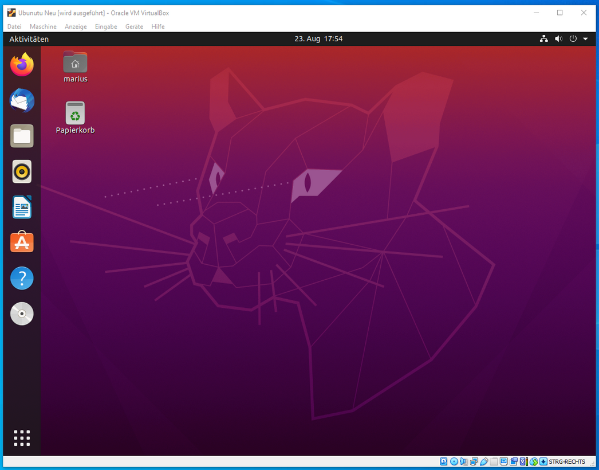Click the volume speaker icon in top bar

click(558, 39)
